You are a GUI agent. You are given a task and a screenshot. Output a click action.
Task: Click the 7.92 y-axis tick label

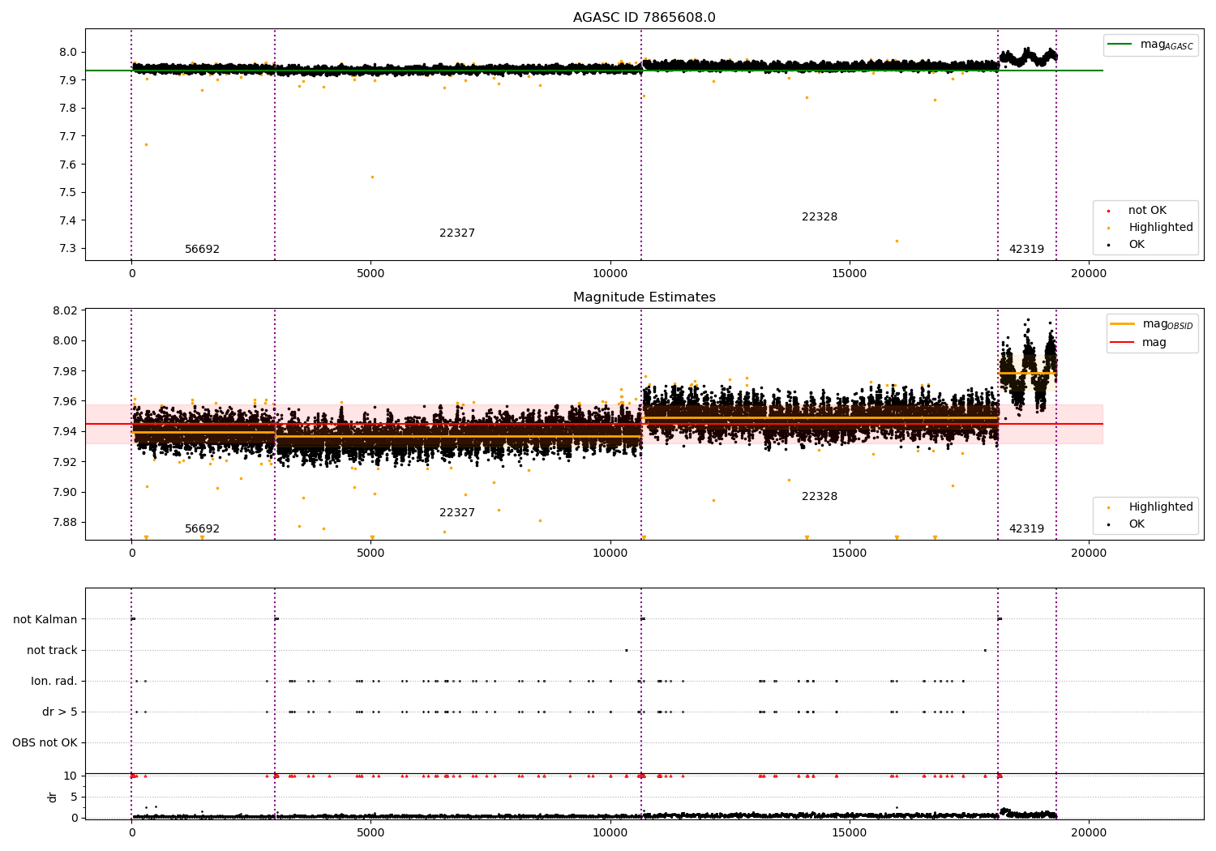(x=65, y=462)
